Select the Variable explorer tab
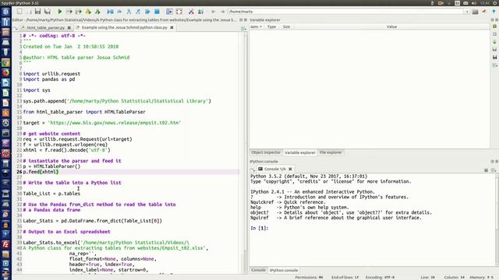The height and width of the screenshot is (280, 499). [x=299, y=152]
